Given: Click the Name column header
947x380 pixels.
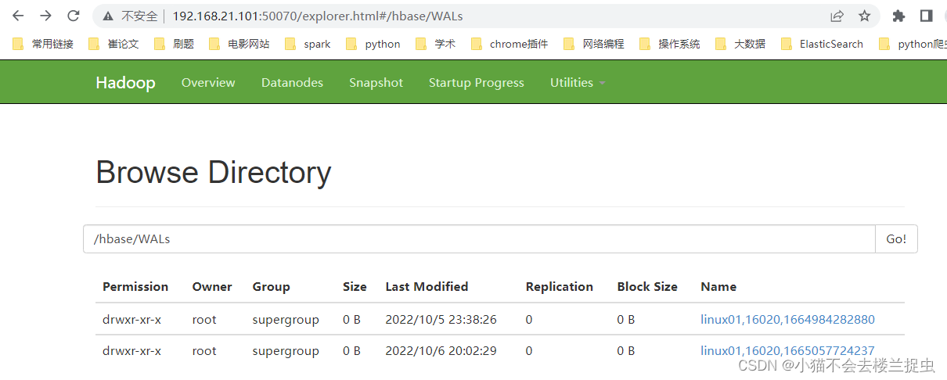Looking at the screenshot, I should [x=718, y=286].
